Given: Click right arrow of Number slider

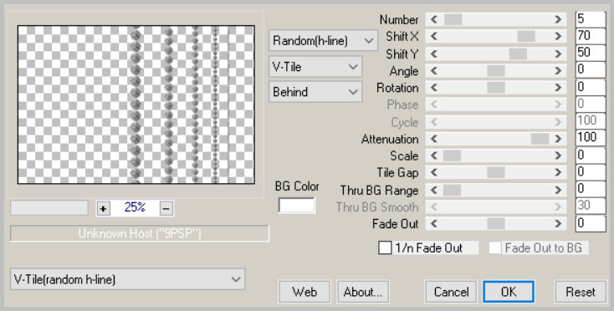Looking at the screenshot, I should click(558, 19).
